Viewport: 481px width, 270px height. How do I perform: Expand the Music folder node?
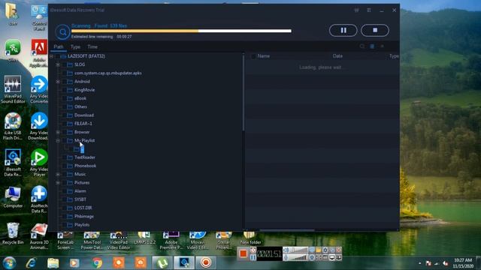(x=58, y=174)
